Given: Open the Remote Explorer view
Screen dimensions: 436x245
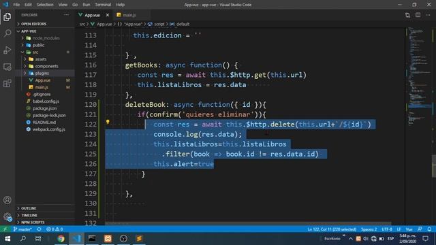Looking at the screenshot, I should pyautogui.click(x=7, y=67).
